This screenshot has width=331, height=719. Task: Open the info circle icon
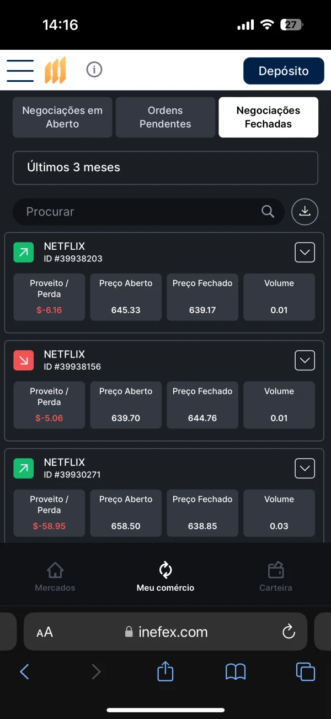(94, 70)
